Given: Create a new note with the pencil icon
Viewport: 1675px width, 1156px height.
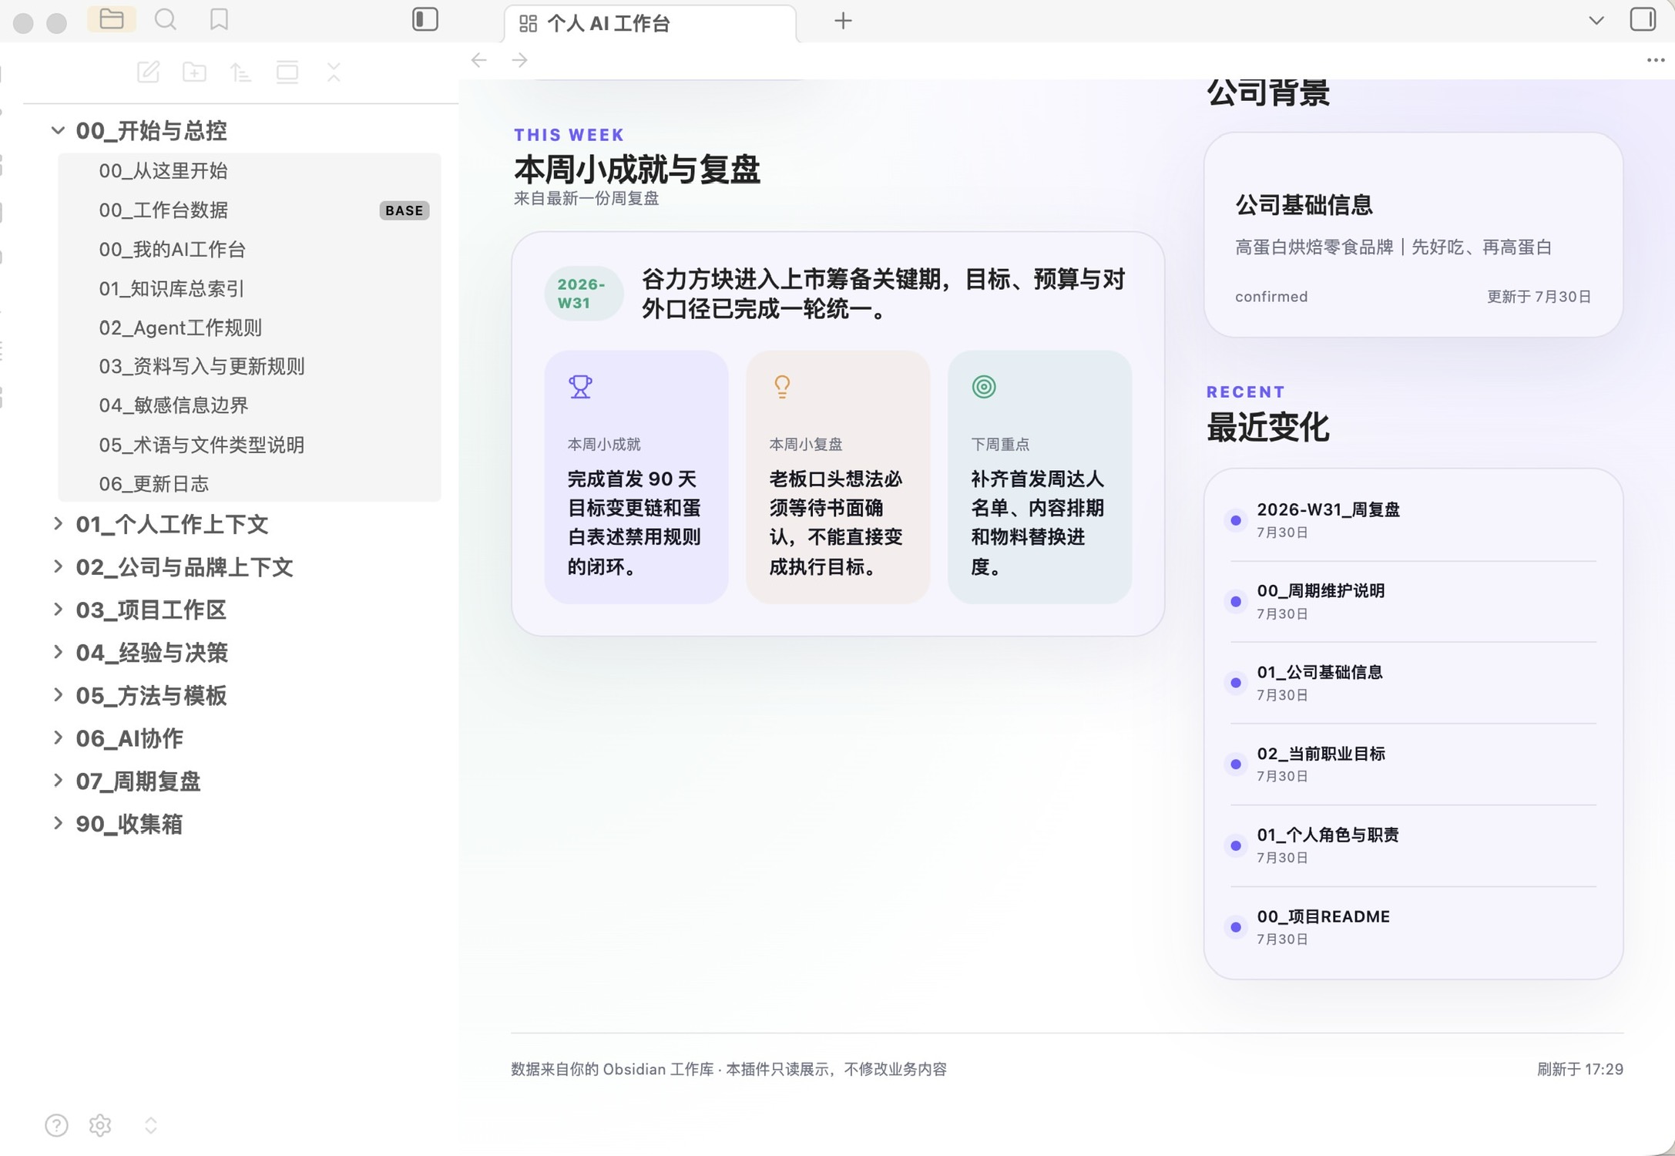Looking at the screenshot, I should pos(148,72).
